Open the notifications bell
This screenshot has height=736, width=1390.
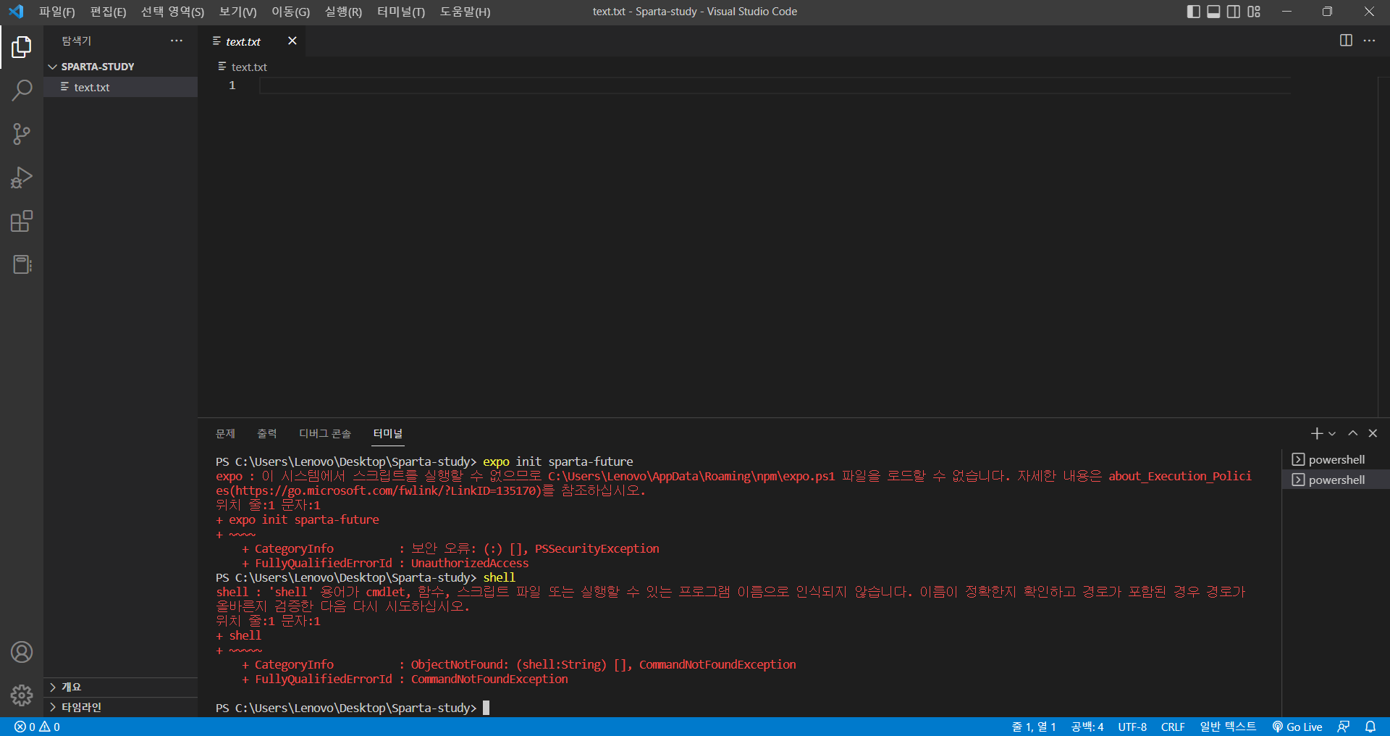(x=1370, y=727)
